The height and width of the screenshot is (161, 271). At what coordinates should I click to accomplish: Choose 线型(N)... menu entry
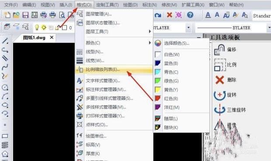114,52
